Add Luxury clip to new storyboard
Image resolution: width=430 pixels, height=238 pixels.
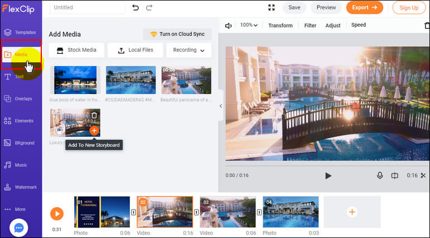coord(94,131)
